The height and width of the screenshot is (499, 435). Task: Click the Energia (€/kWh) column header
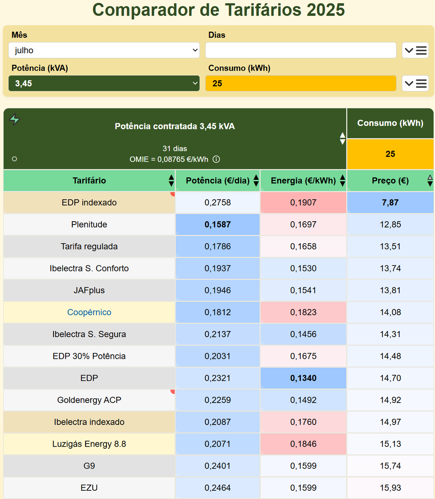pyautogui.click(x=303, y=180)
